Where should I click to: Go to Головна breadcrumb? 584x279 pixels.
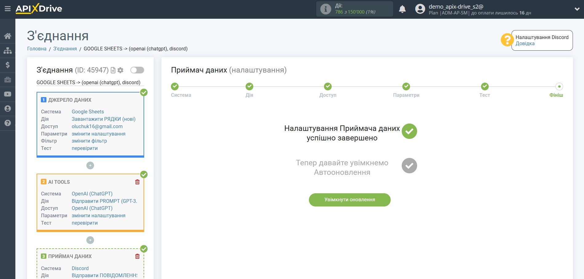pyautogui.click(x=37, y=49)
